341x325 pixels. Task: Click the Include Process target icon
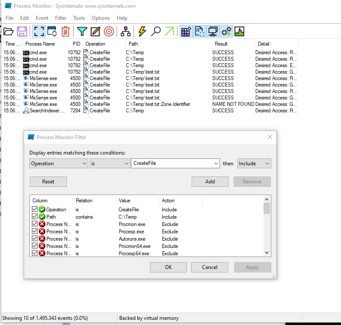pos(109,31)
